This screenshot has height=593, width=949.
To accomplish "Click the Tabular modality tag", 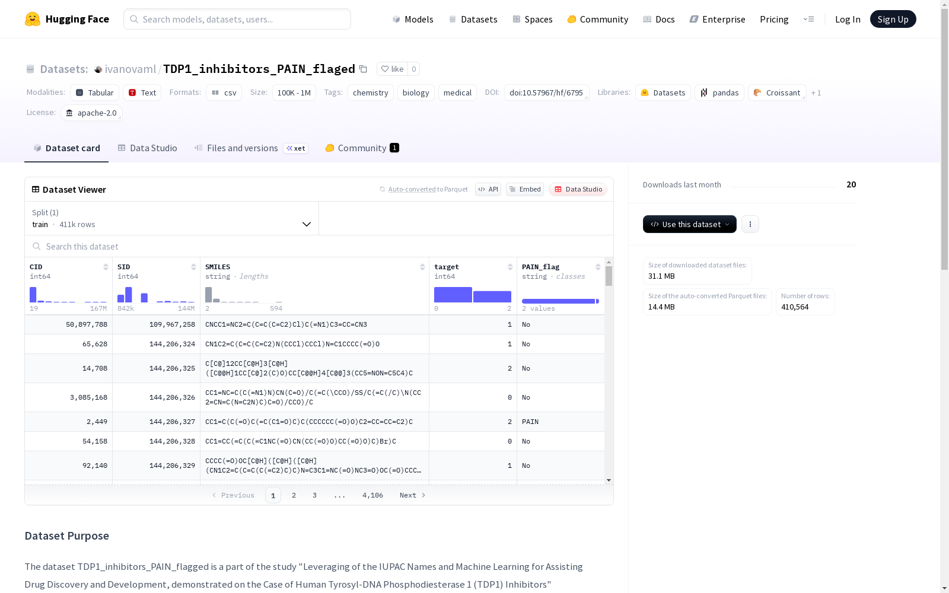I will (95, 93).
